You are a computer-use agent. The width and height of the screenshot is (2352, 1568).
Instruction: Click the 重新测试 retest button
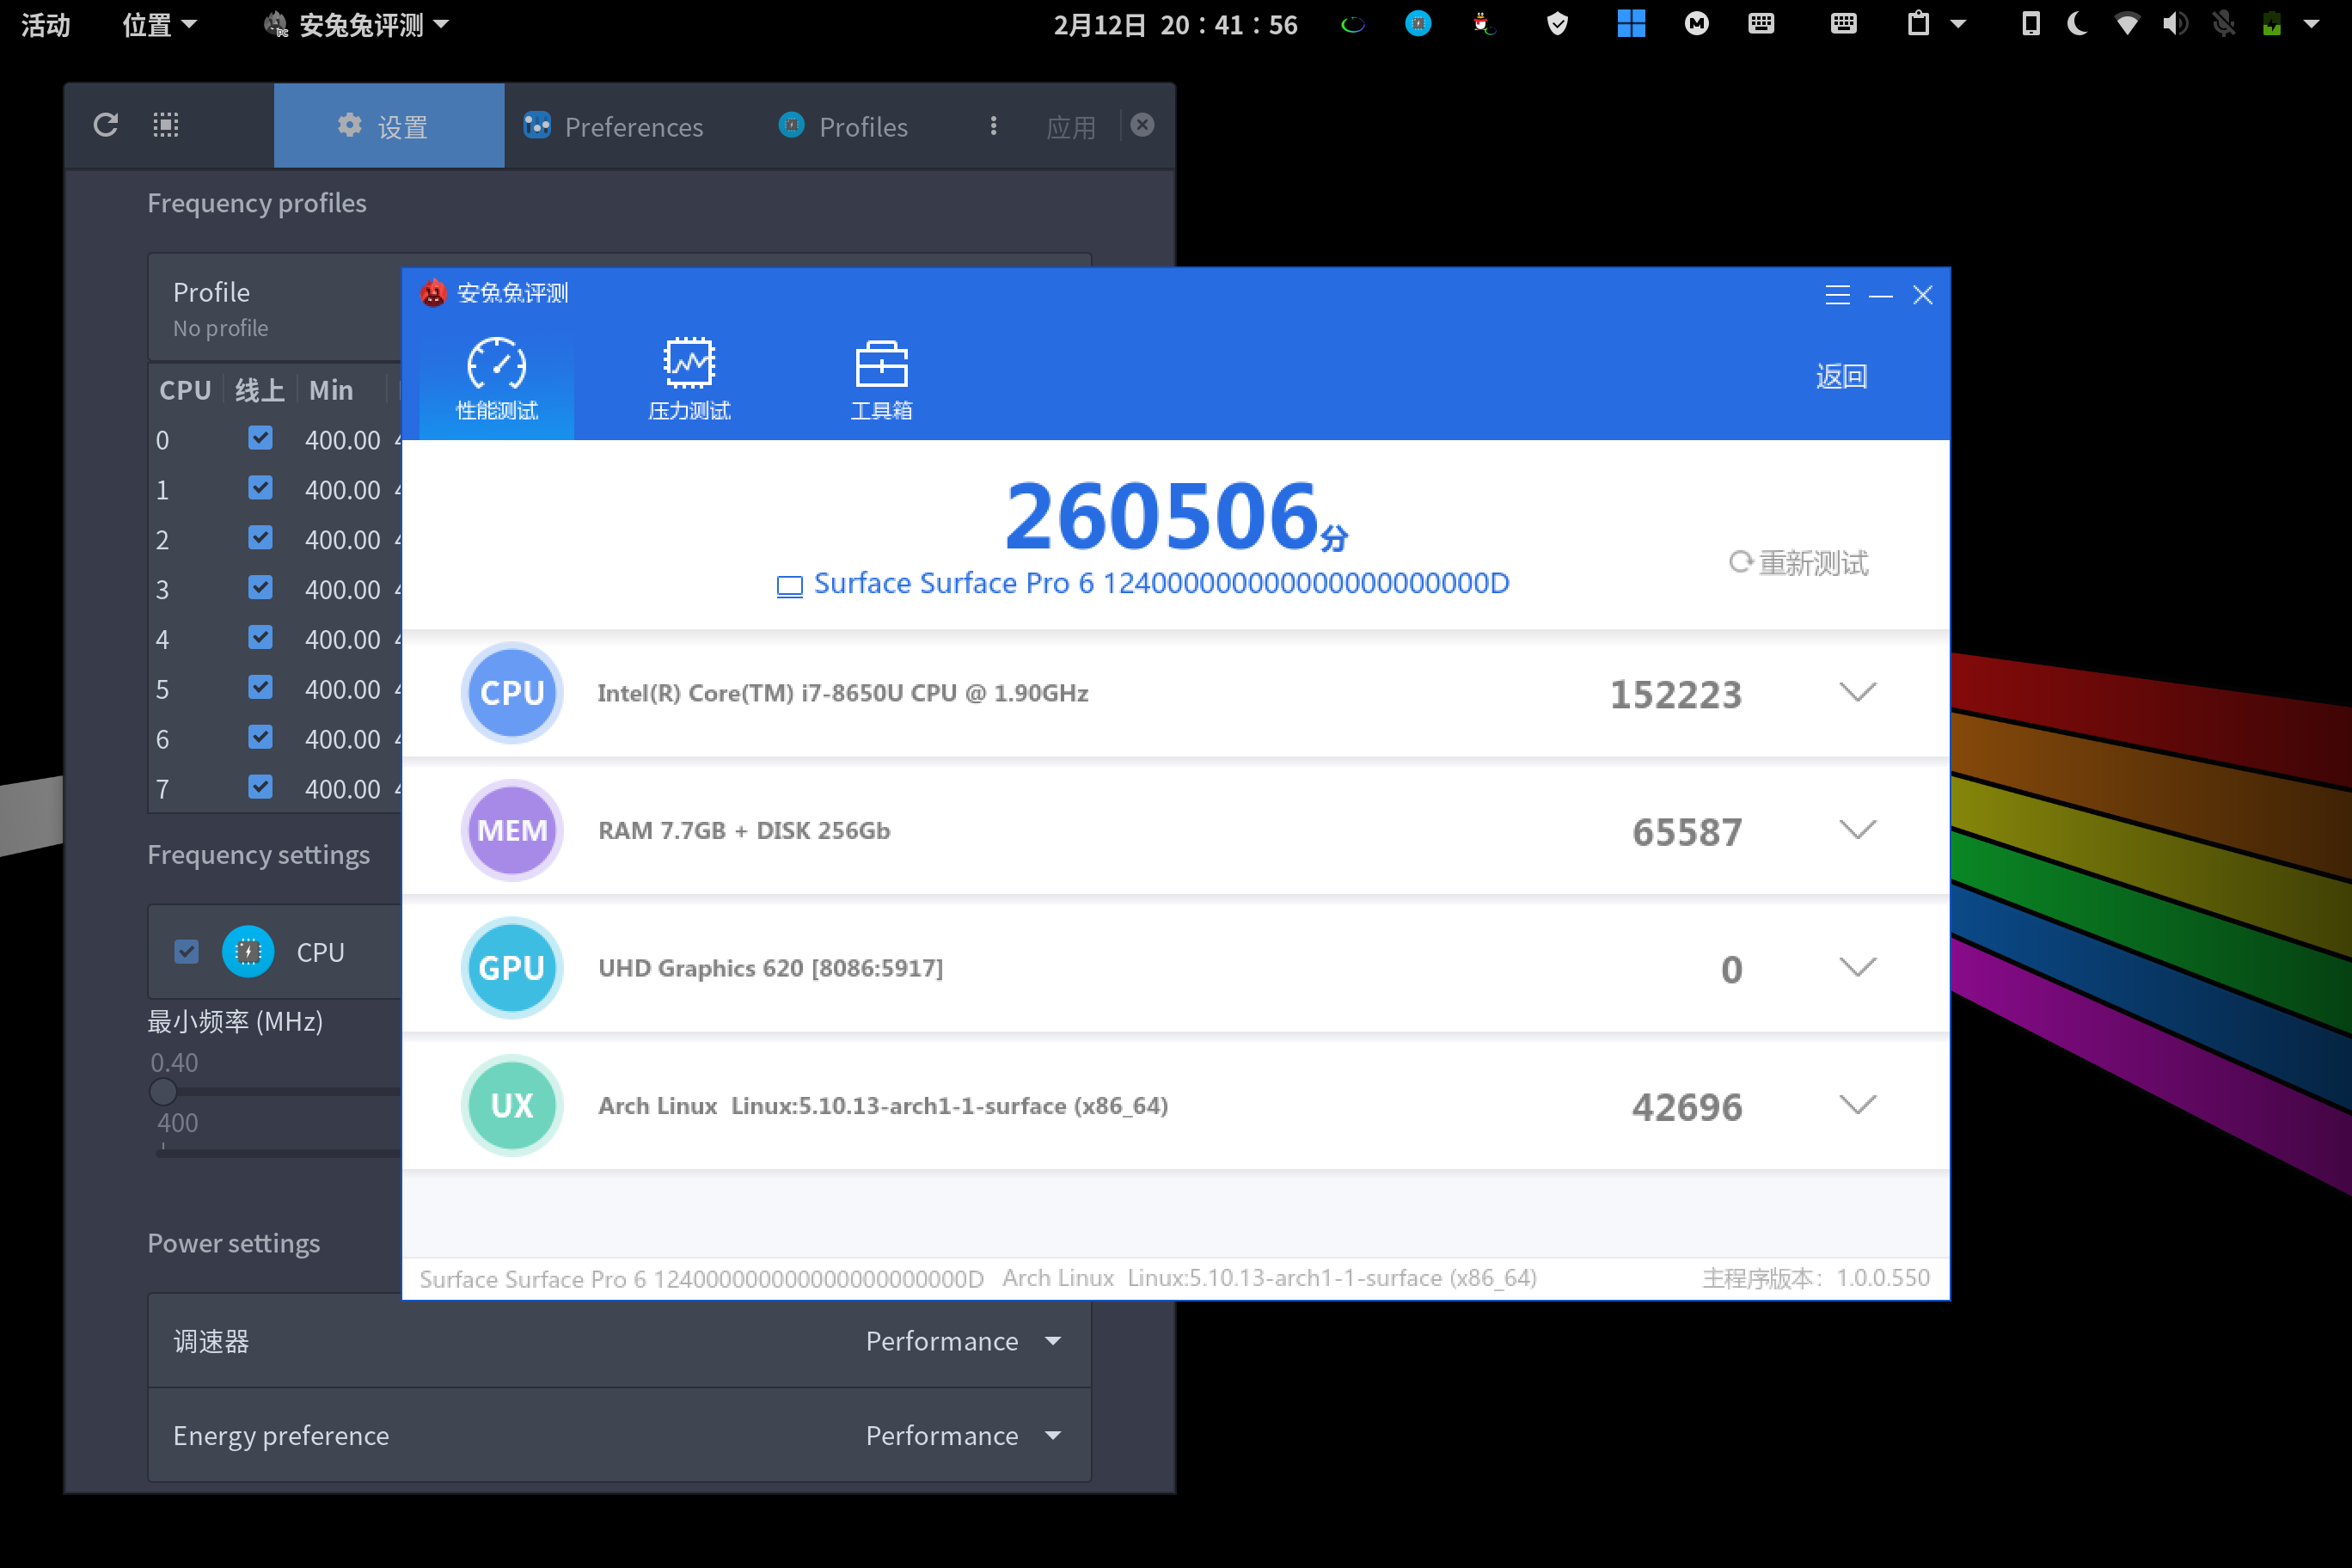(x=1799, y=563)
